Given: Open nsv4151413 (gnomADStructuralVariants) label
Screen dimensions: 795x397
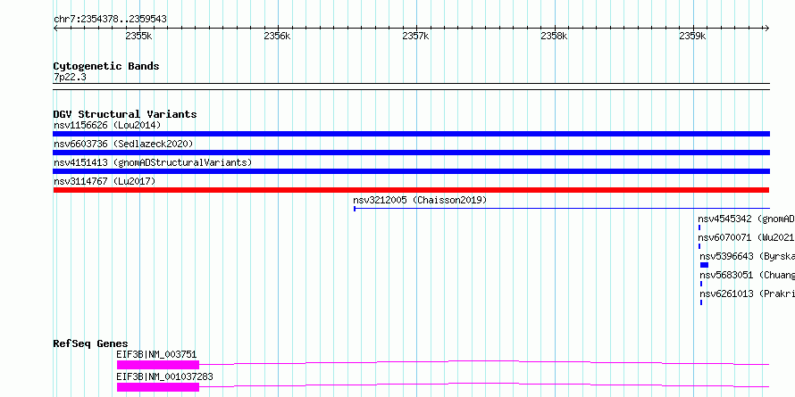Looking at the screenshot, I should [153, 162].
